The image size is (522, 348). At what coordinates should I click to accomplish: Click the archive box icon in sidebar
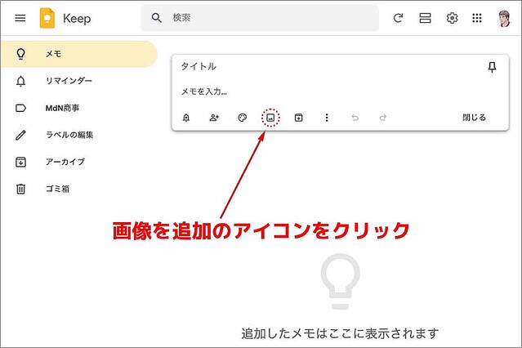pyautogui.click(x=21, y=162)
